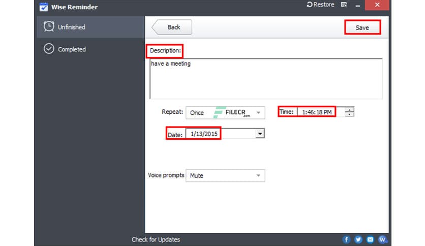Click the Restore circular arrow icon
The image size is (425, 246).
310,5
